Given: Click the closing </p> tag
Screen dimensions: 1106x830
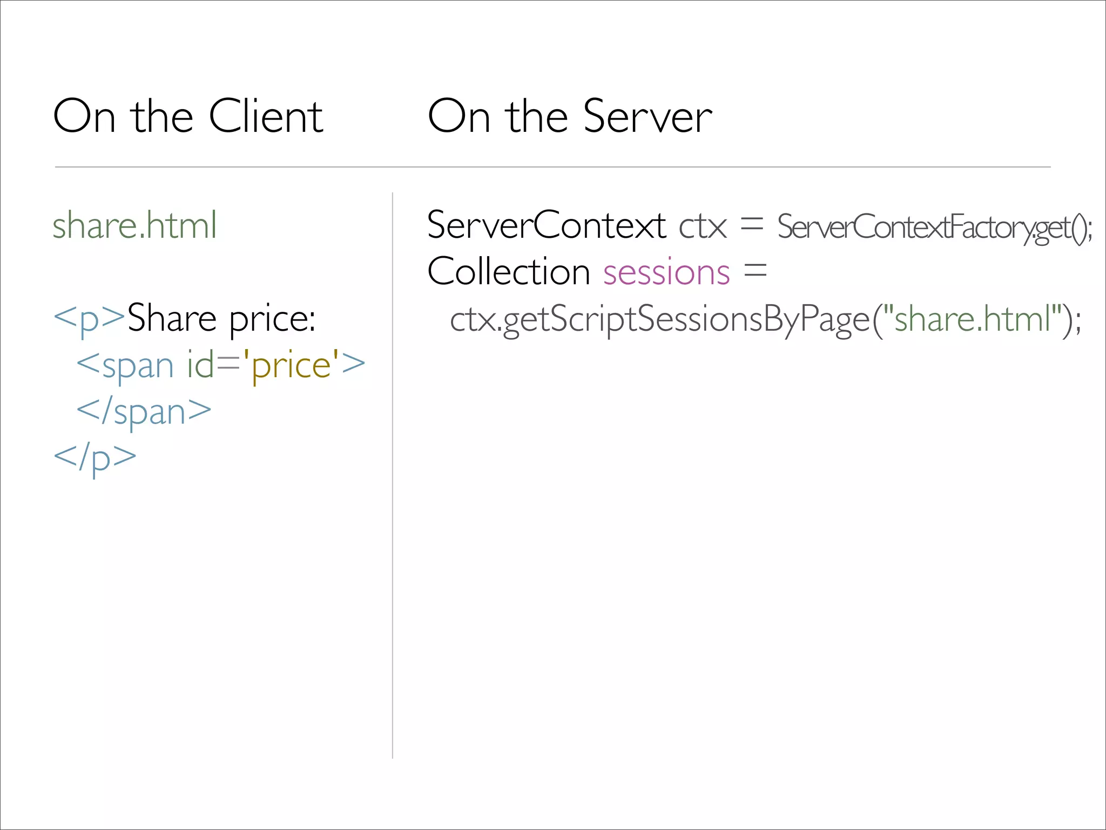Looking at the screenshot, I should tap(95, 458).
